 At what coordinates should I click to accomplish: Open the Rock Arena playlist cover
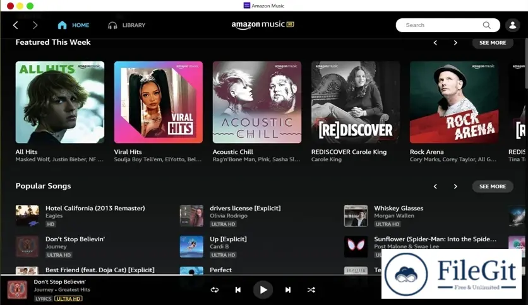tap(454, 102)
